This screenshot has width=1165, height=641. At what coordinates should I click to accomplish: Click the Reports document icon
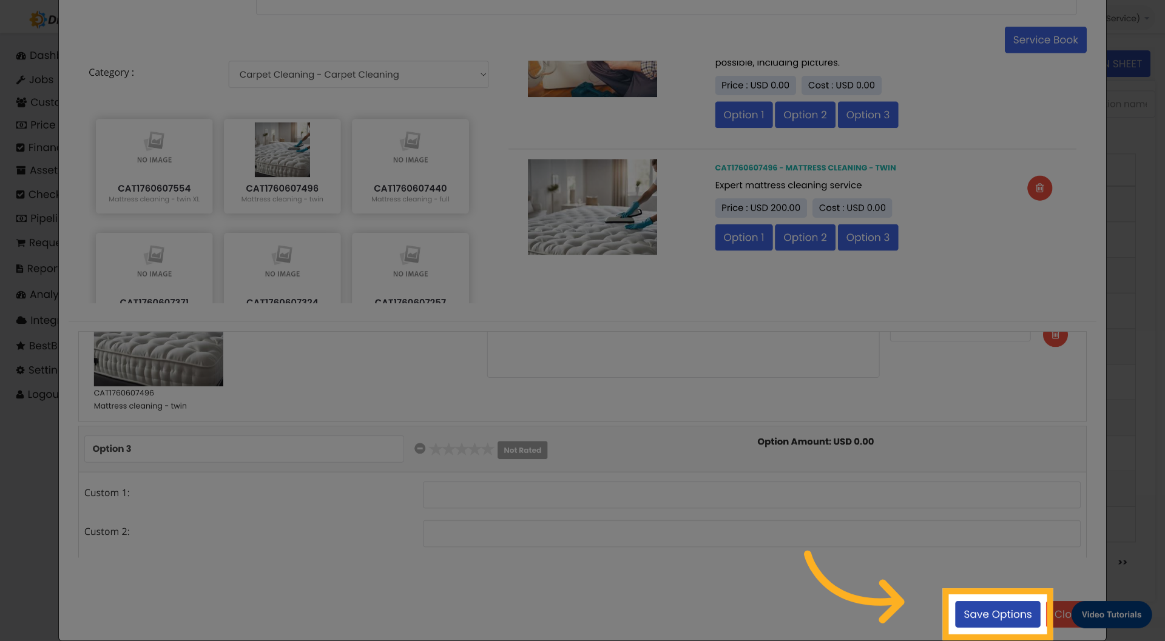point(21,268)
